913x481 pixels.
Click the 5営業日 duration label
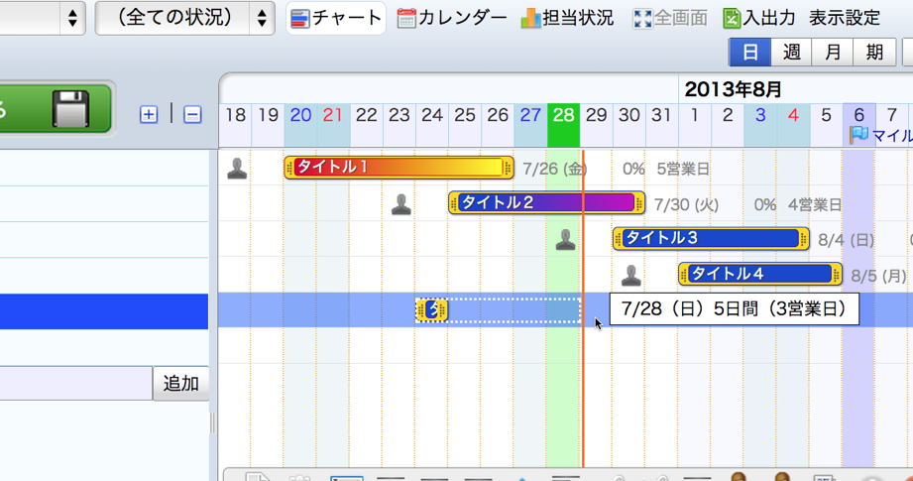[683, 169]
